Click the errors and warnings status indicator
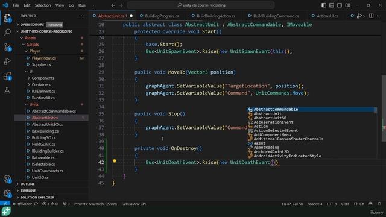 point(50,204)
